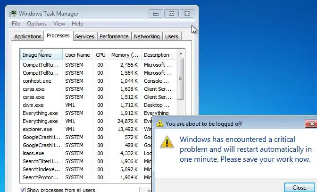Click the Task Manager title bar icon

(x=13, y=14)
